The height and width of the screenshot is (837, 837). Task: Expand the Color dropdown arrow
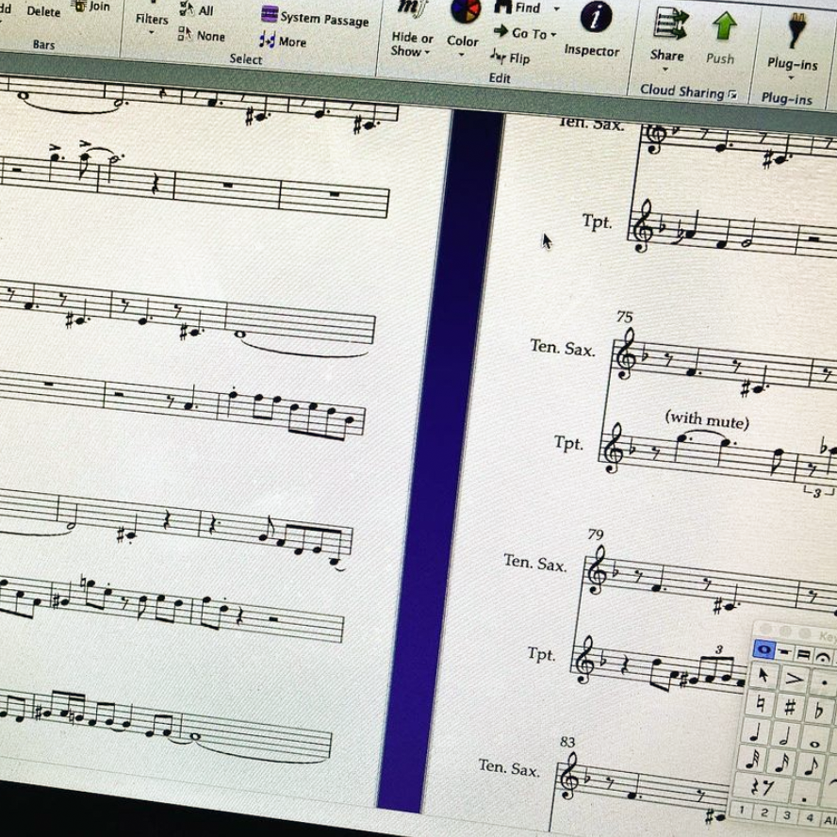coord(461,55)
